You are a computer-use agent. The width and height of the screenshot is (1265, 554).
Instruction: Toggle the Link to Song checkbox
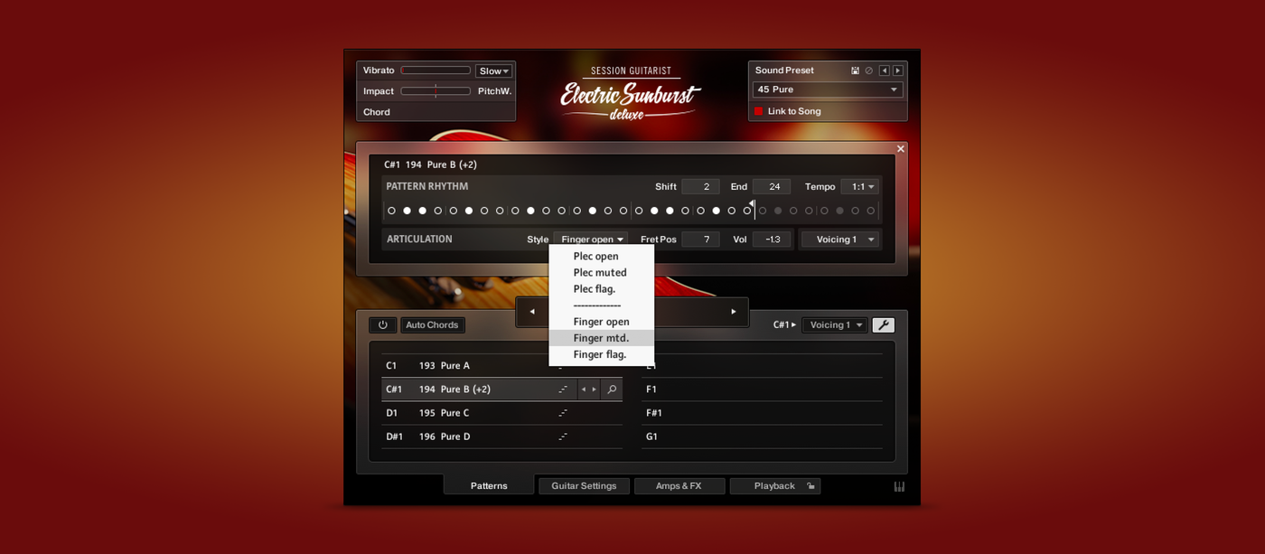point(758,111)
